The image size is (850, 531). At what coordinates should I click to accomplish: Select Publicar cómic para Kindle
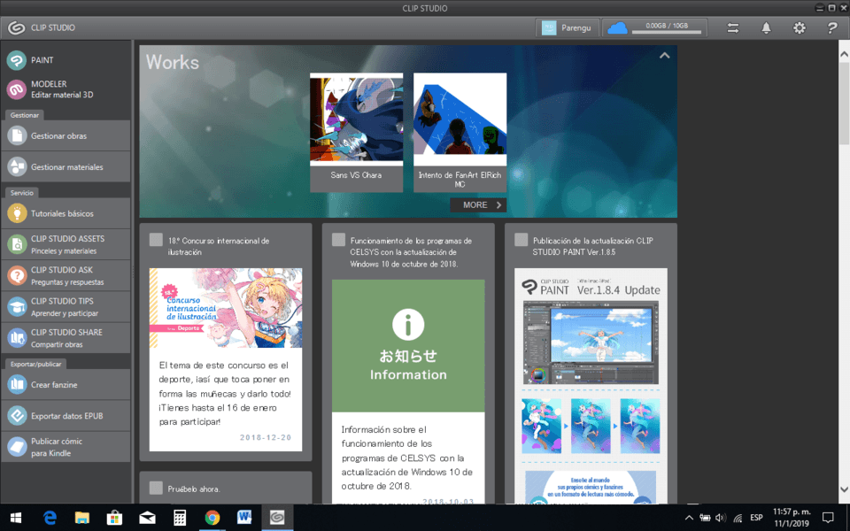(65, 447)
